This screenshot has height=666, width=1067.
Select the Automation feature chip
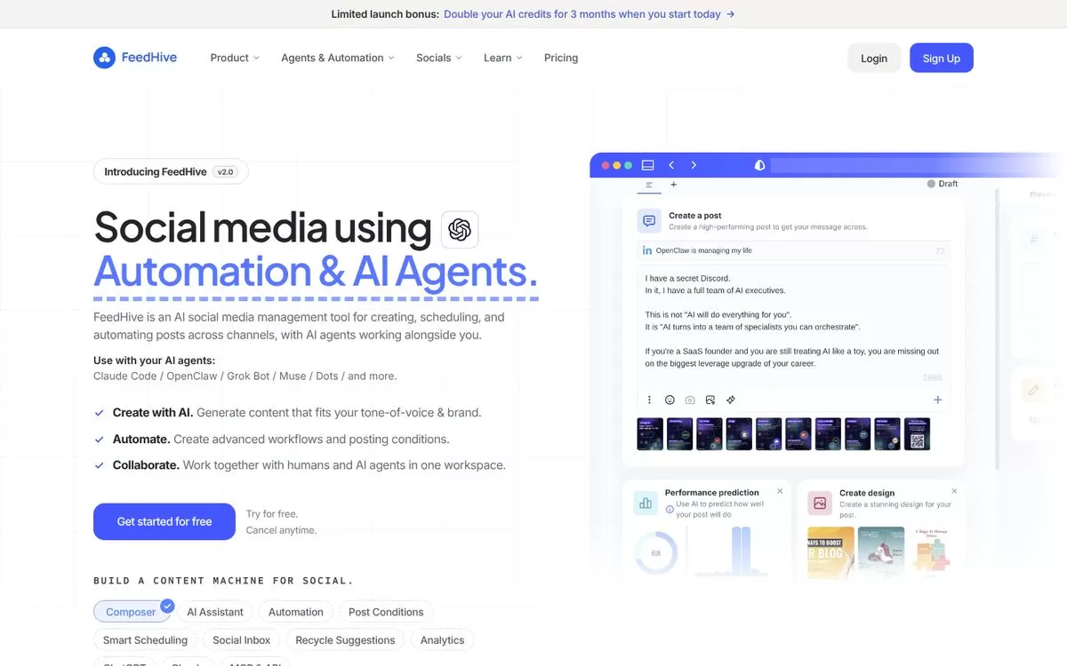[x=296, y=612]
